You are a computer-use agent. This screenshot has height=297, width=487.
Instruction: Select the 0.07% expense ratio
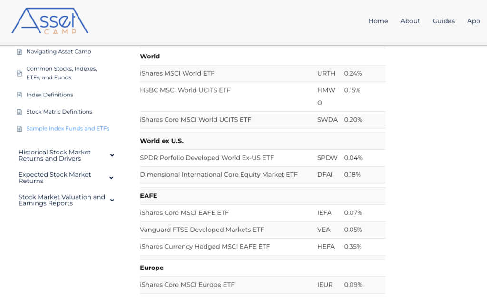tap(353, 213)
